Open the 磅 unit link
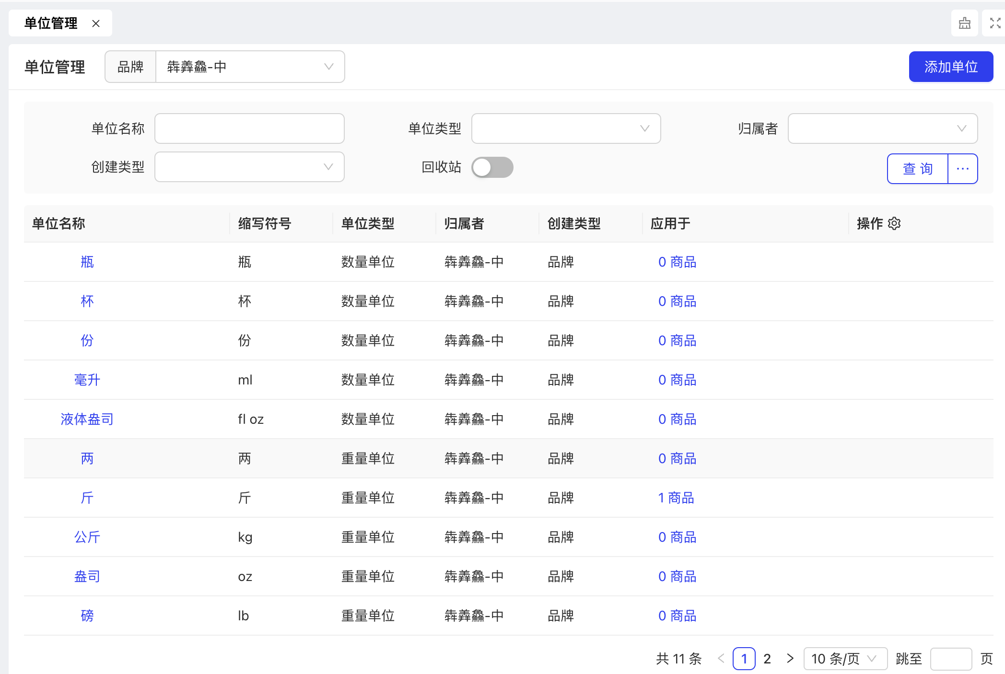 coord(87,616)
